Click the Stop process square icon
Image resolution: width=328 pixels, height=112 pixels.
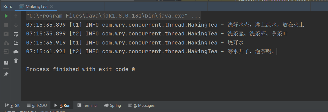(x=6, y=25)
